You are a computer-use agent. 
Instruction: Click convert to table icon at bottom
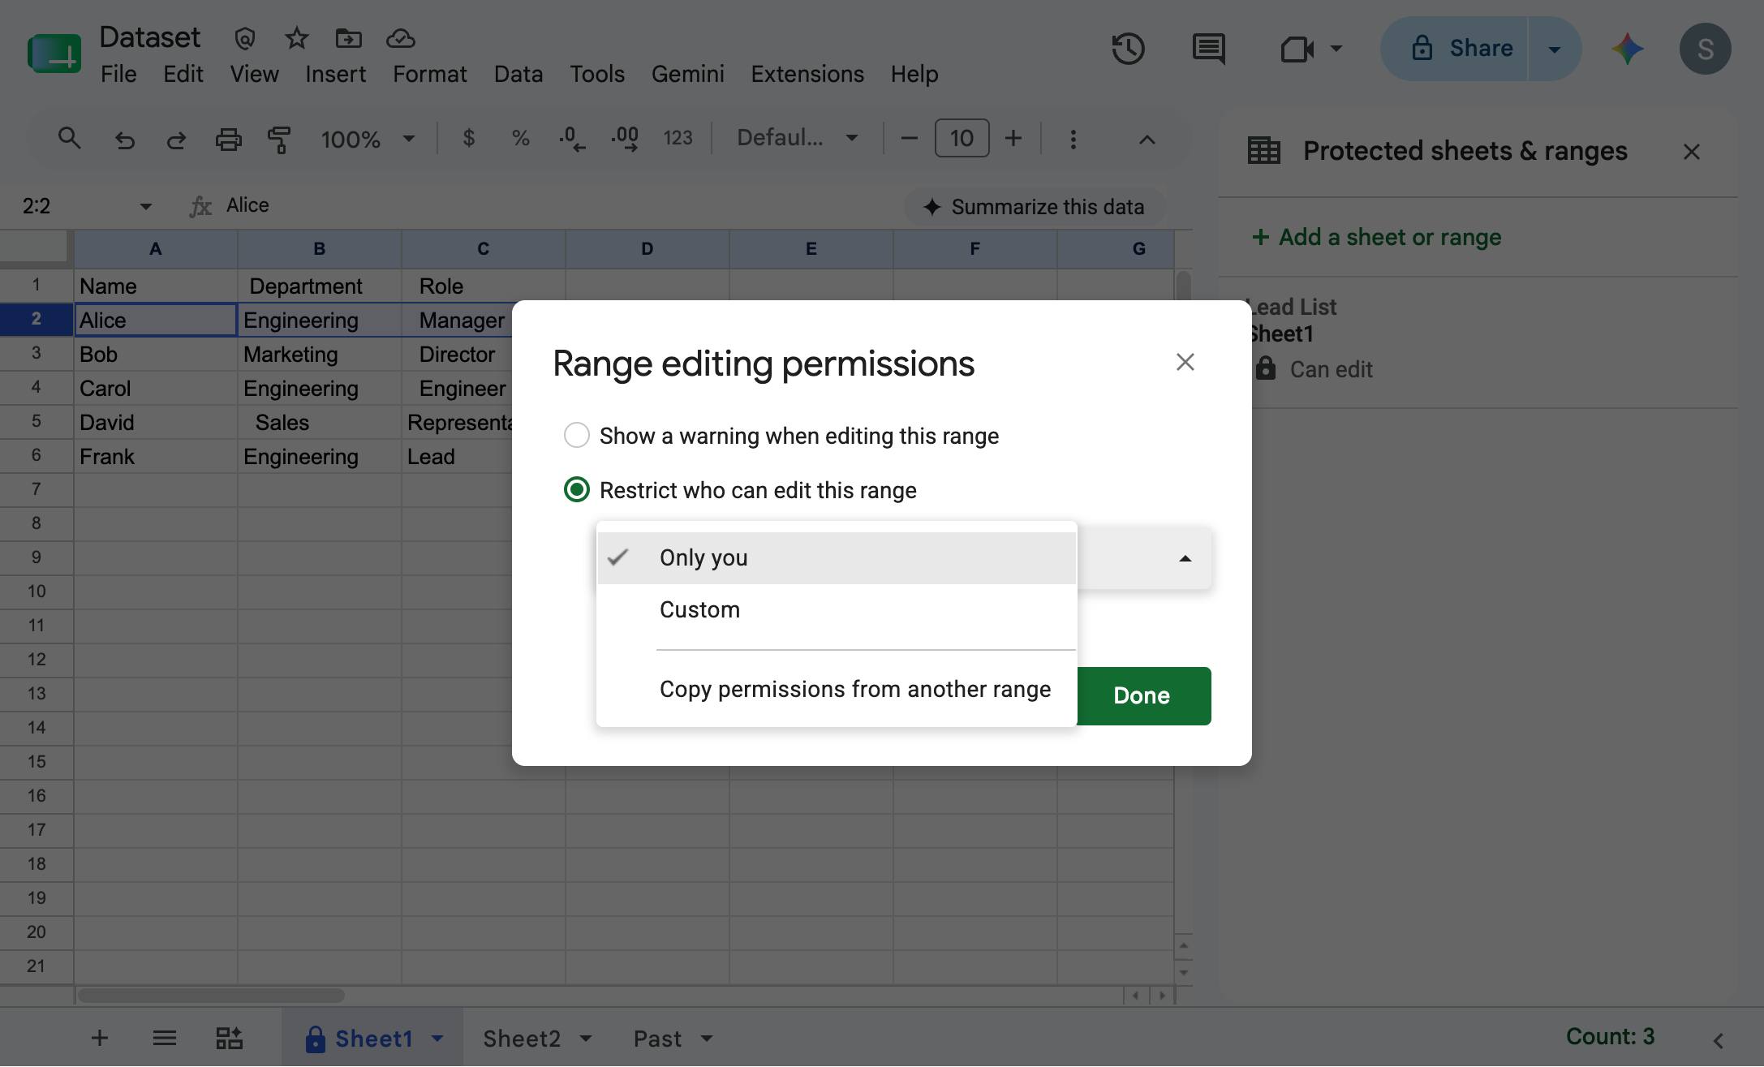[x=229, y=1037]
